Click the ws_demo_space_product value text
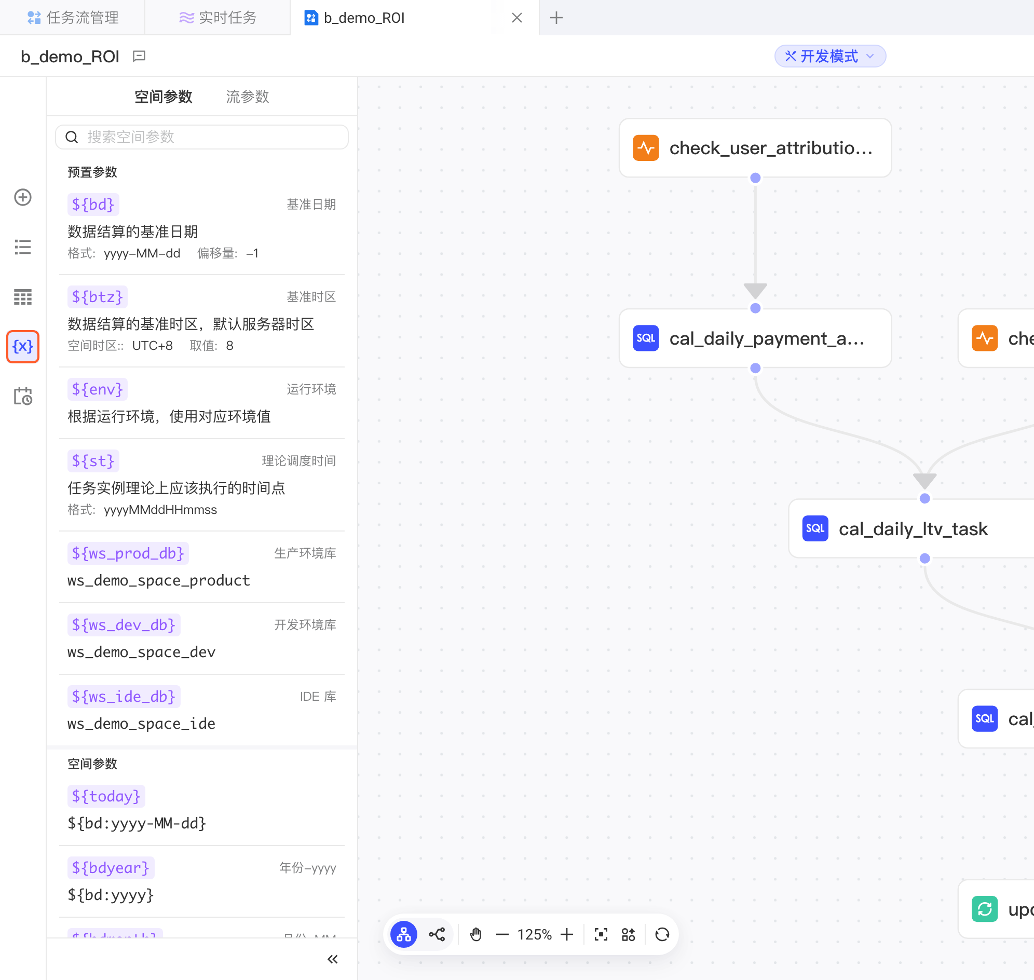Viewport: 1034px width, 980px height. (x=159, y=580)
